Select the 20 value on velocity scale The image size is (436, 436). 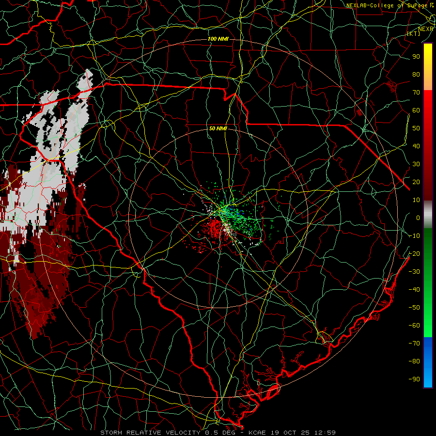click(x=416, y=182)
